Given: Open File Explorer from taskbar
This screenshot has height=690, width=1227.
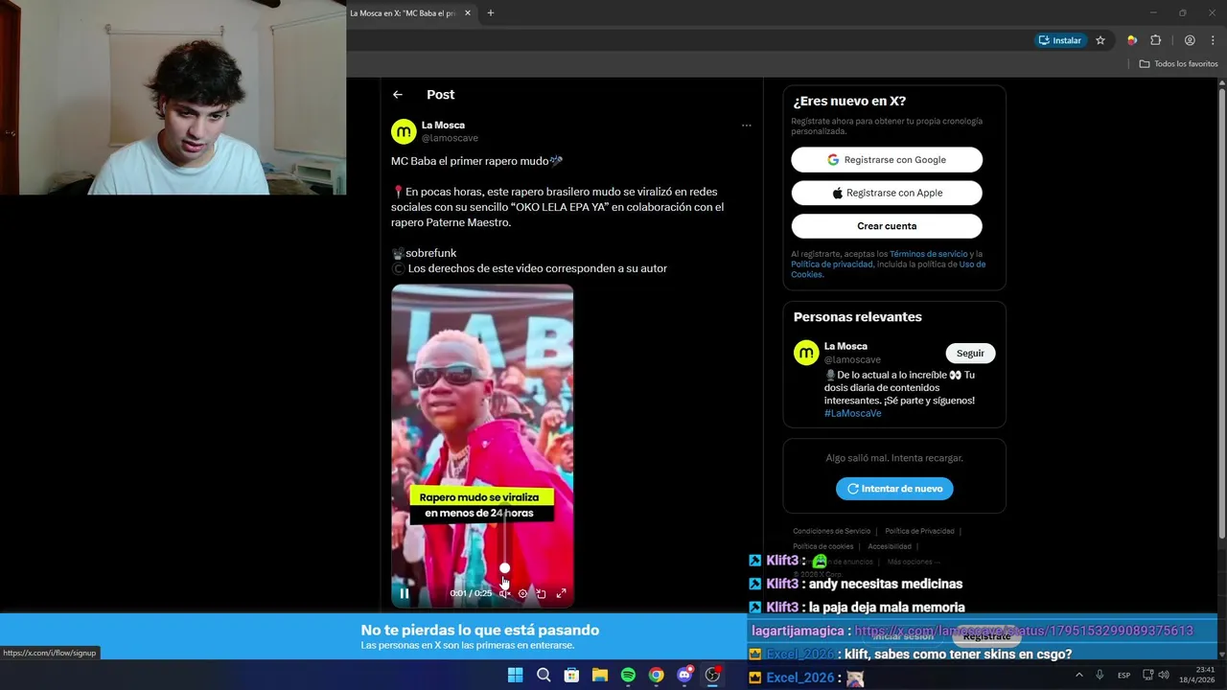Looking at the screenshot, I should tap(600, 676).
